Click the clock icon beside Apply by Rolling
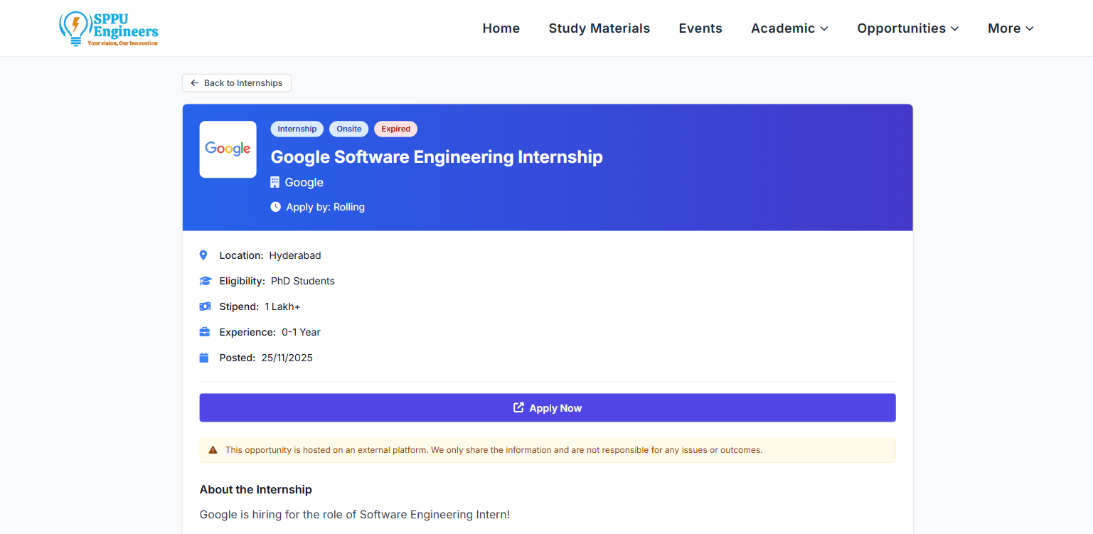1093x534 pixels. [x=275, y=206]
